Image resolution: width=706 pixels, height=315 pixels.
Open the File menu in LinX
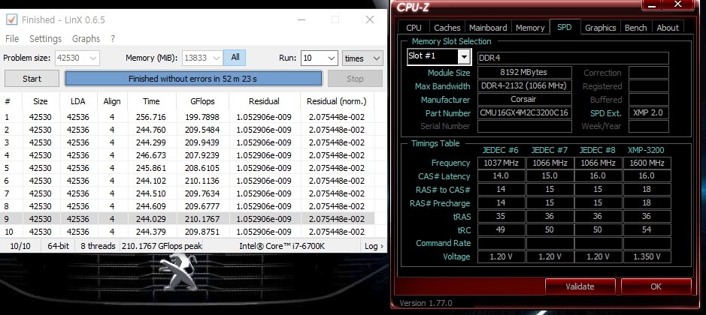coord(12,39)
